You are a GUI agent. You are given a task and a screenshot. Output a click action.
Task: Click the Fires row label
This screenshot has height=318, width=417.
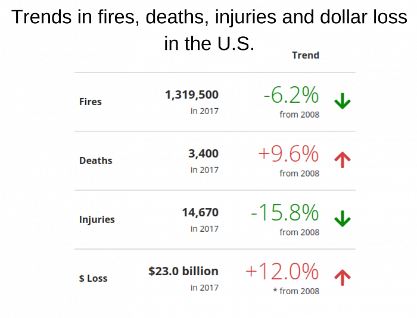pyautogui.click(x=91, y=102)
